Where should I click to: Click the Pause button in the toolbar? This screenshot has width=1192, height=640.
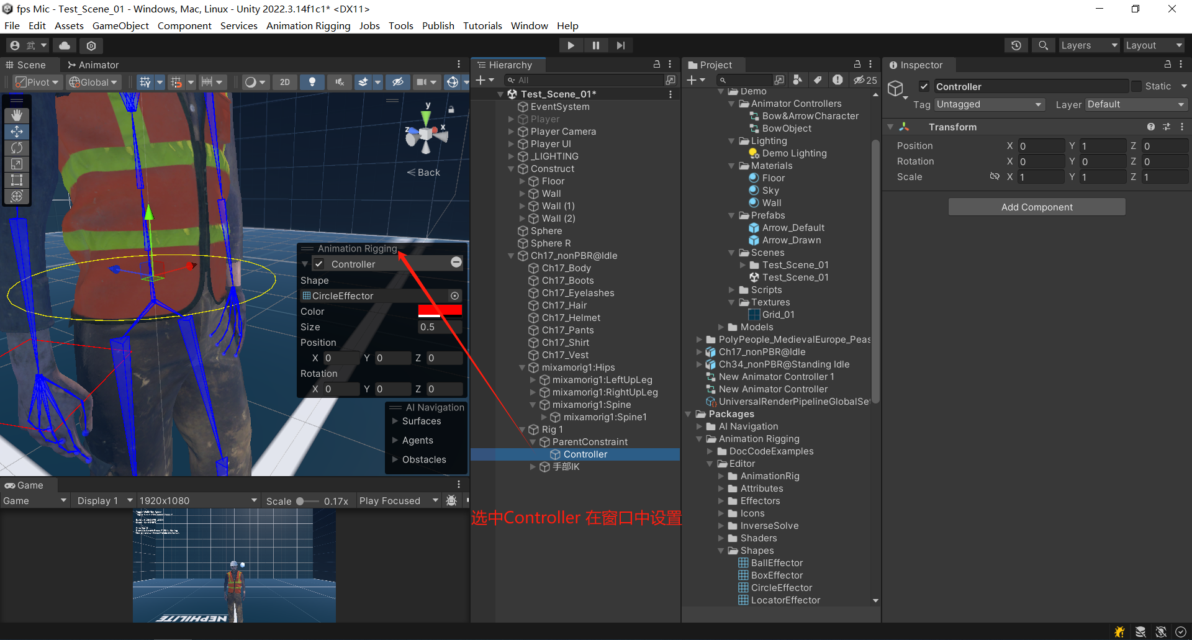pyautogui.click(x=595, y=45)
